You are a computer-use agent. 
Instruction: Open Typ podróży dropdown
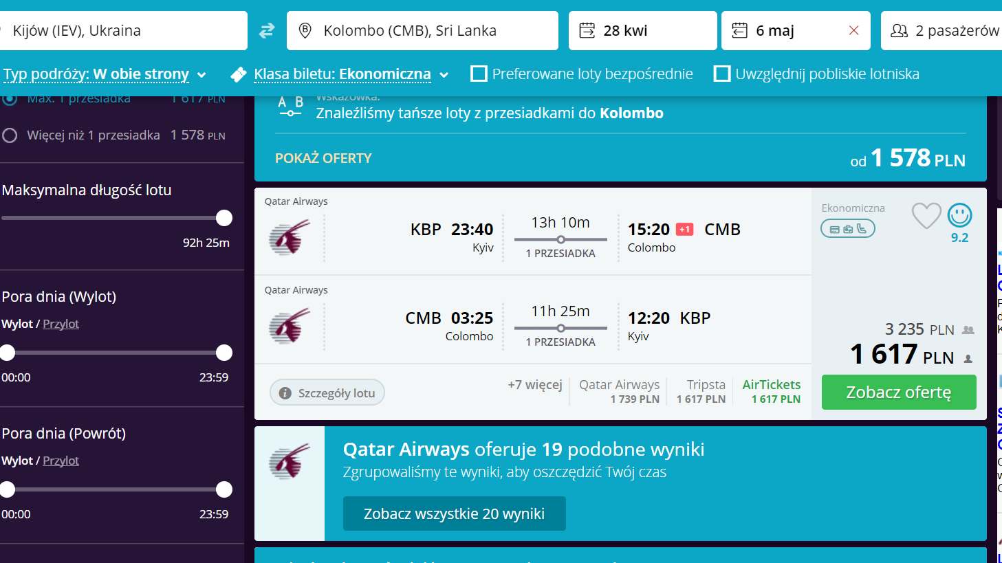click(x=105, y=74)
